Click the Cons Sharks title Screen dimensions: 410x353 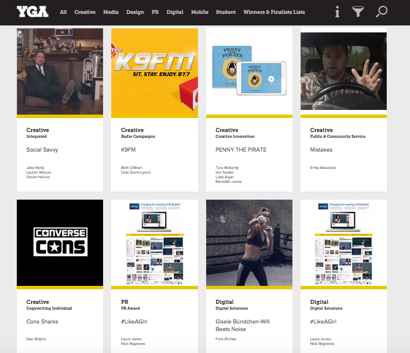pos(42,322)
